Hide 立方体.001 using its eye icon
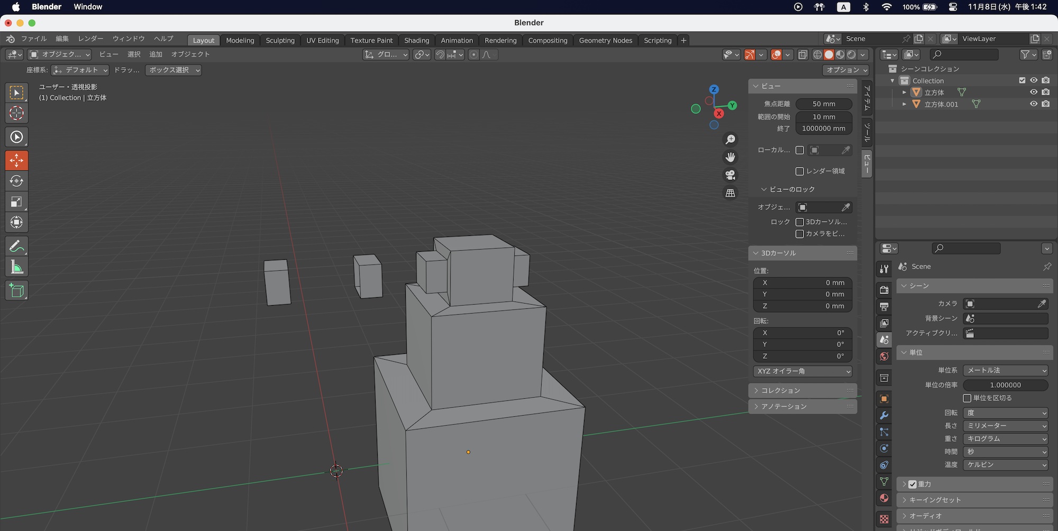1058x531 pixels. pyautogui.click(x=1033, y=104)
